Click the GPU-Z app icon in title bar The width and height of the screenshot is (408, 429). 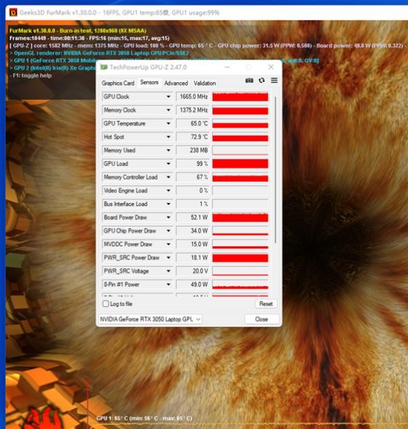[x=104, y=67]
